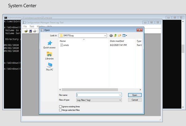Open the View menu icon in Open dialog

125,35
